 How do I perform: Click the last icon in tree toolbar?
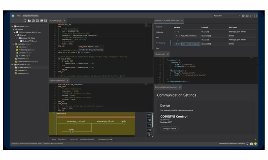[x=45, y=21]
